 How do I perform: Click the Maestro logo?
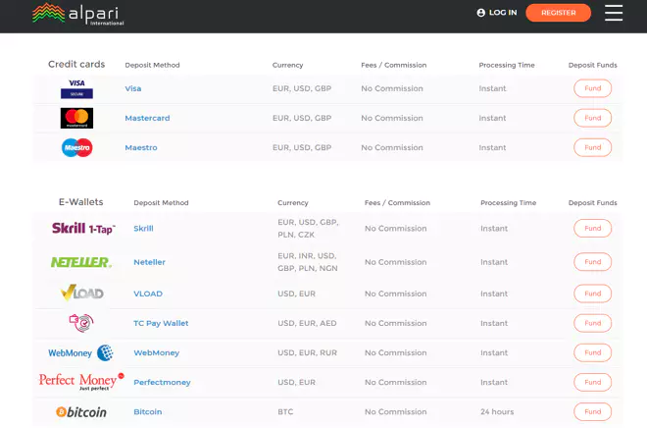pos(76,147)
